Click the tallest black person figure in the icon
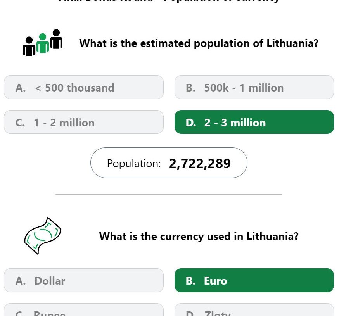The image size is (339, 316). [x=56, y=39]
